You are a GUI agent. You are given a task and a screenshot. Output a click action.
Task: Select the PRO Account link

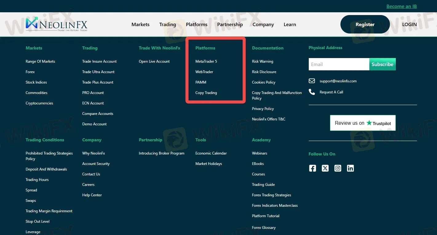(93, 93)
